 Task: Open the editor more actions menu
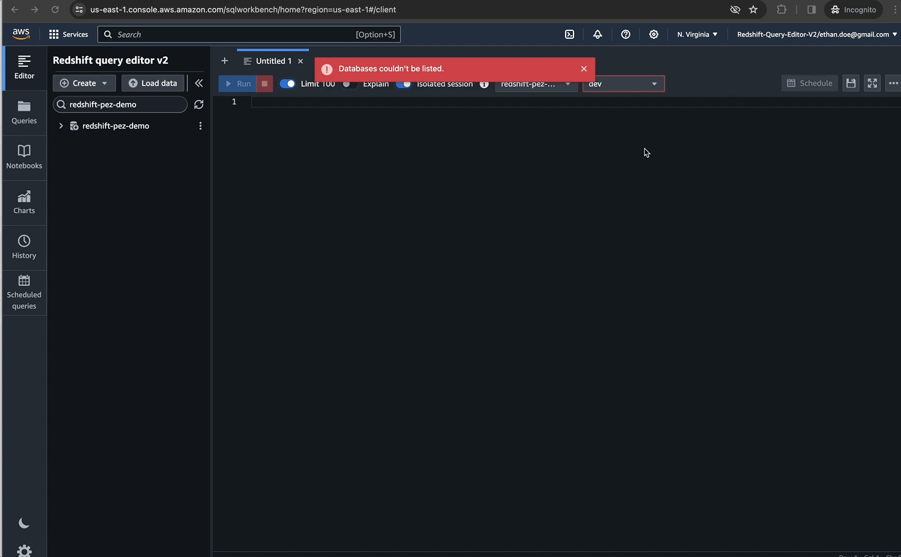[893, 83]
